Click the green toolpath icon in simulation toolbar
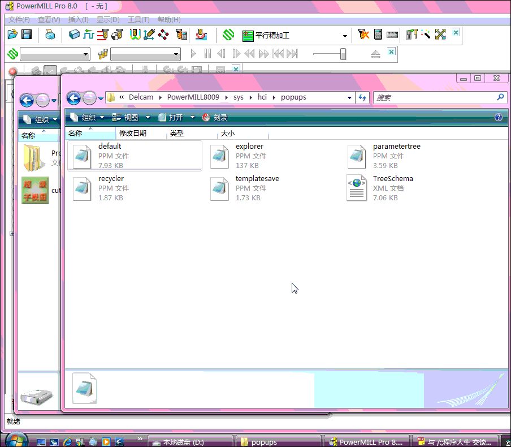 coord(12,54)
